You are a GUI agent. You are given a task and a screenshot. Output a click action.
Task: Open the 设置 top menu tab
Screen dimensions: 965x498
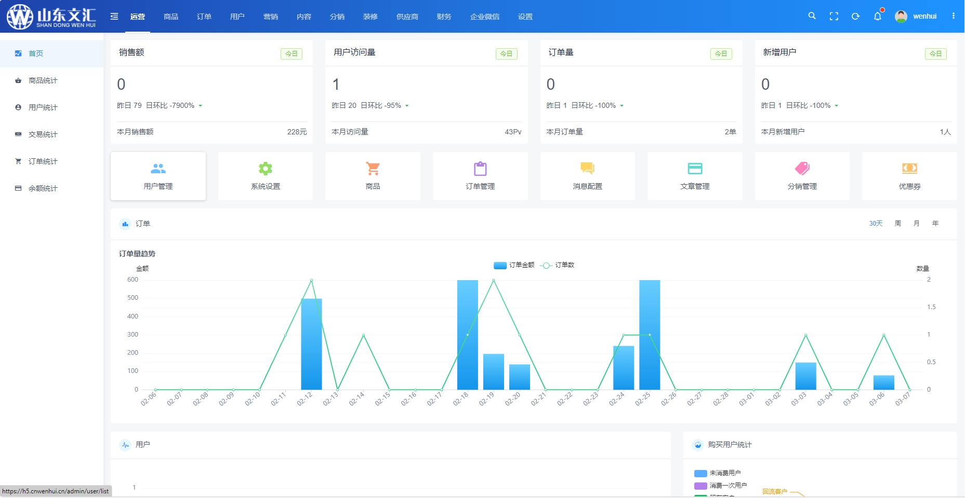[x=525, y=17]
